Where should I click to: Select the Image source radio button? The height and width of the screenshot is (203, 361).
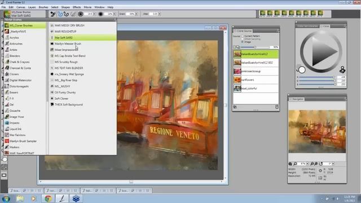243,42
